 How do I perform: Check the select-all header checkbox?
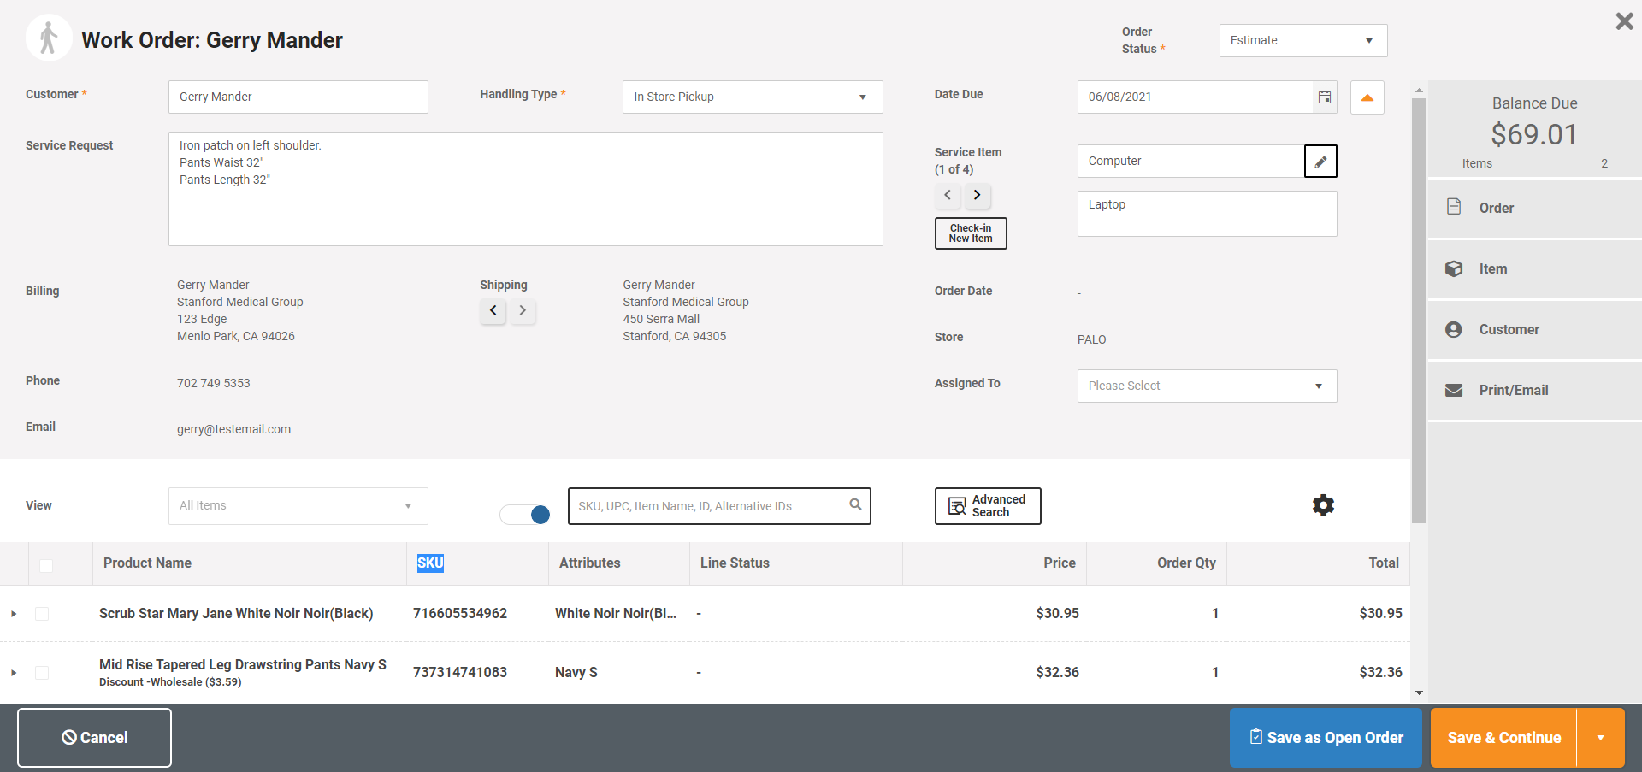coord(46,565)
